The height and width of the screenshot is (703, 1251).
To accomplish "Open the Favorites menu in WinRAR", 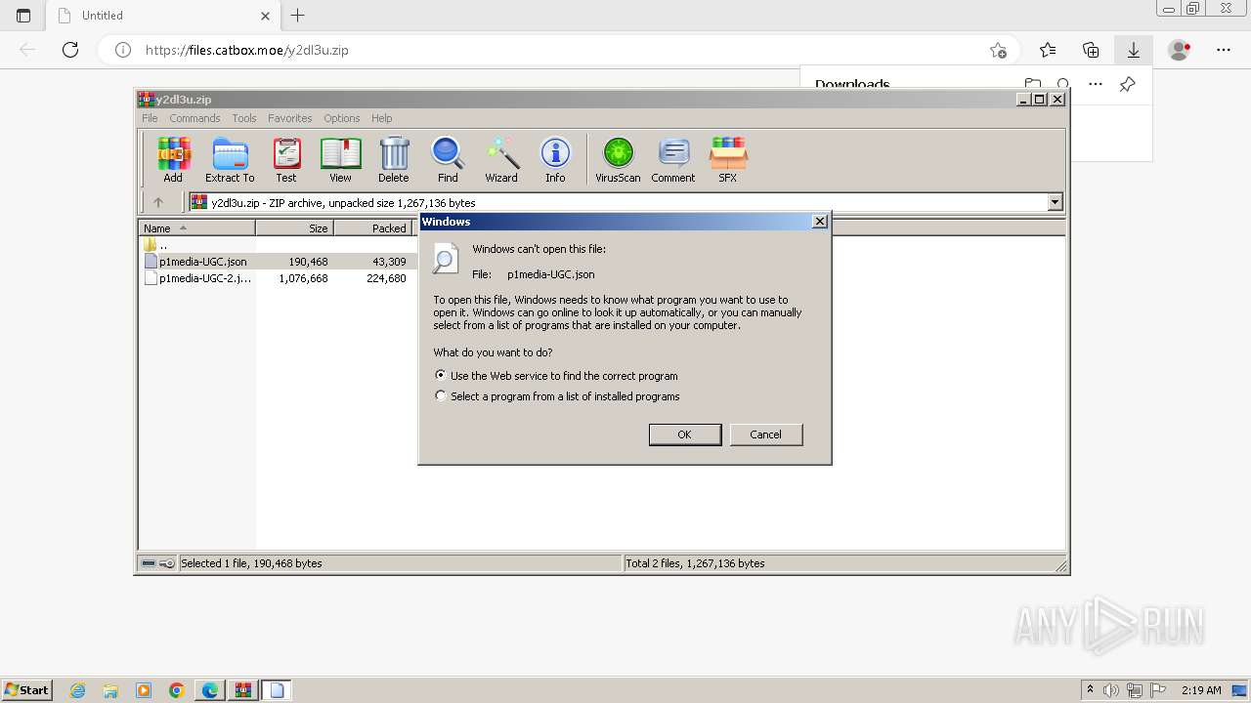I will [x=290, y=118].
